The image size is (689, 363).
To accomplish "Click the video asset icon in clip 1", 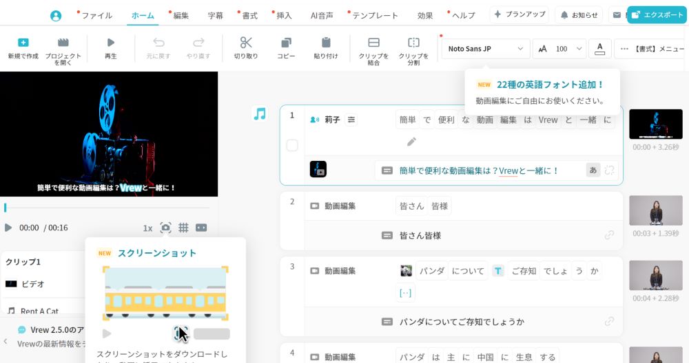I will [x=318, y=169].
